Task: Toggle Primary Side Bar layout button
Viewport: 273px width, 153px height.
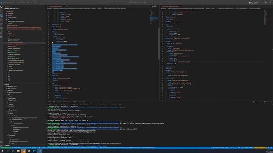Action: tap(250, 3)
